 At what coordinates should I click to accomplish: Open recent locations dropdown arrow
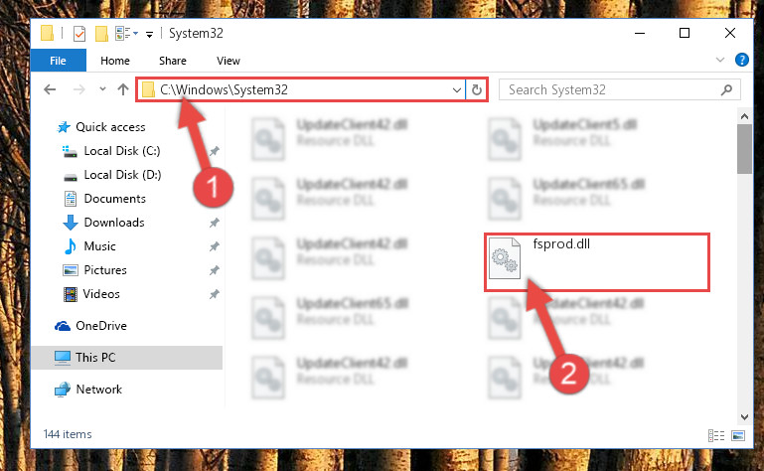[102, 89]
